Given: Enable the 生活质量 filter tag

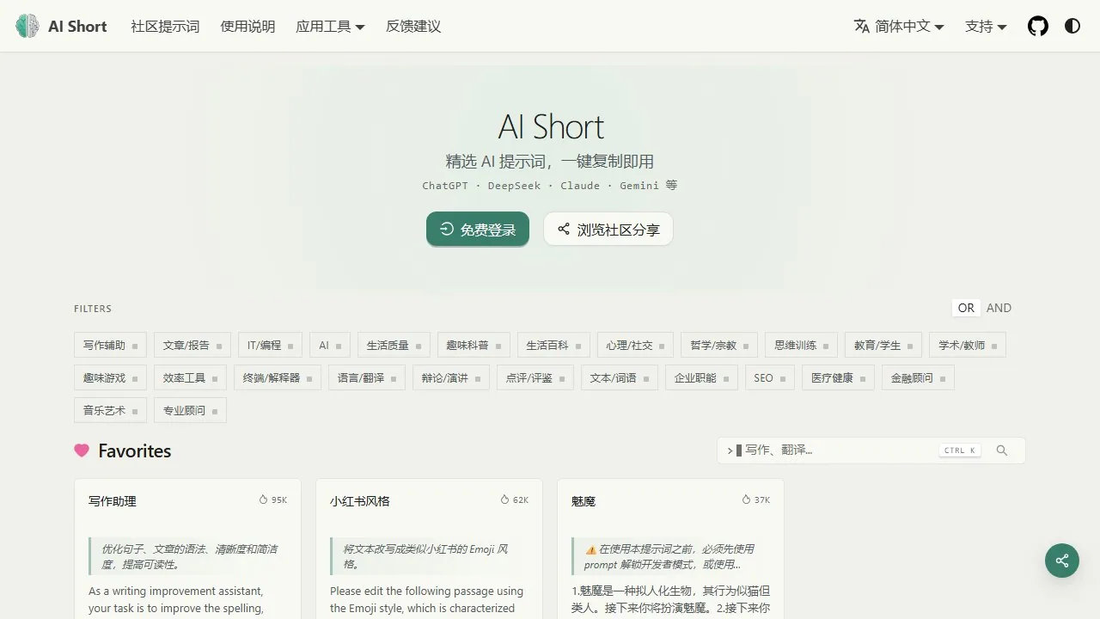Looking at the screenshot, I should (394, 345).
